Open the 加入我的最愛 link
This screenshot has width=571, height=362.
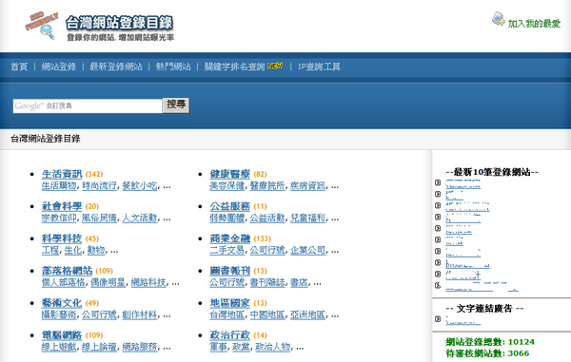point(534,24)
